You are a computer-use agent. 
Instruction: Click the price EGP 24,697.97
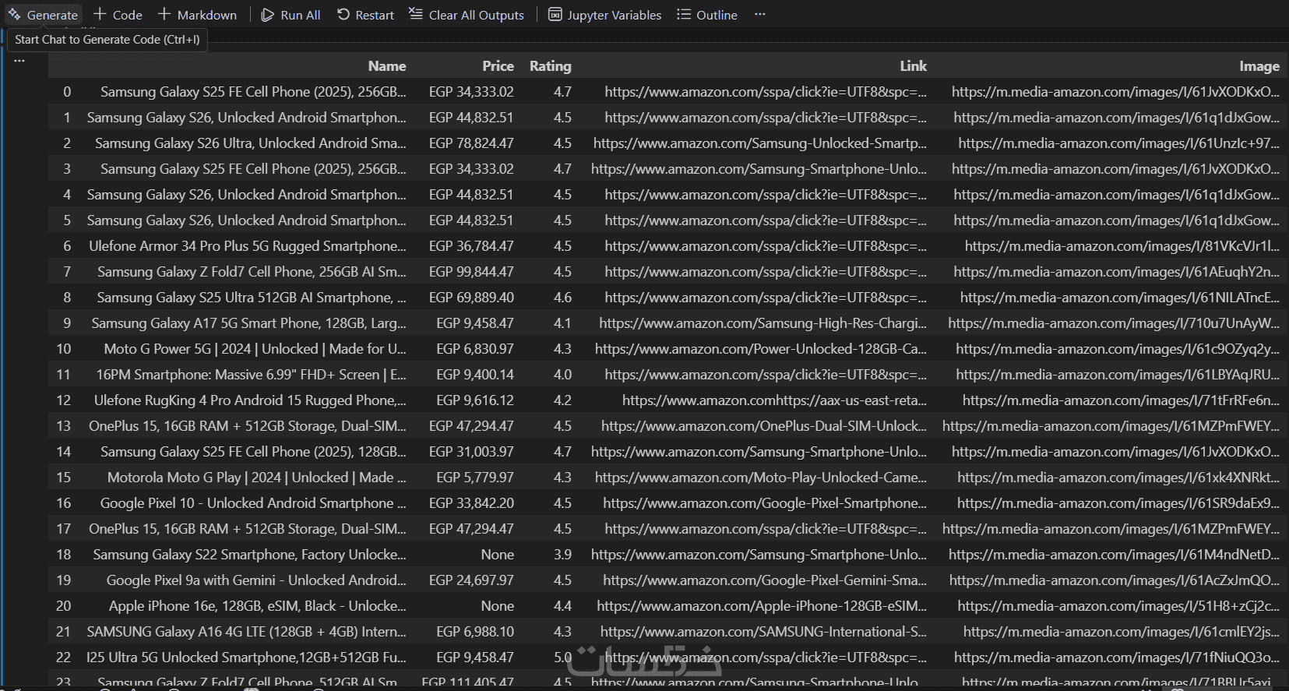pos(471,580)
